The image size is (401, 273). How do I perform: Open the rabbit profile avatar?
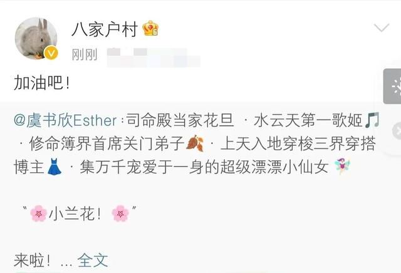coord(36,38)
